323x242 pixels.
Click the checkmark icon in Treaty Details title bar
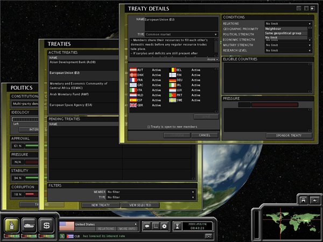click(x=299, y=8)
